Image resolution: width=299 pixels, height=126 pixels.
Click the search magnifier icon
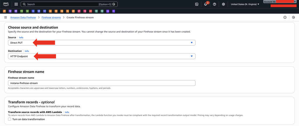24,4
